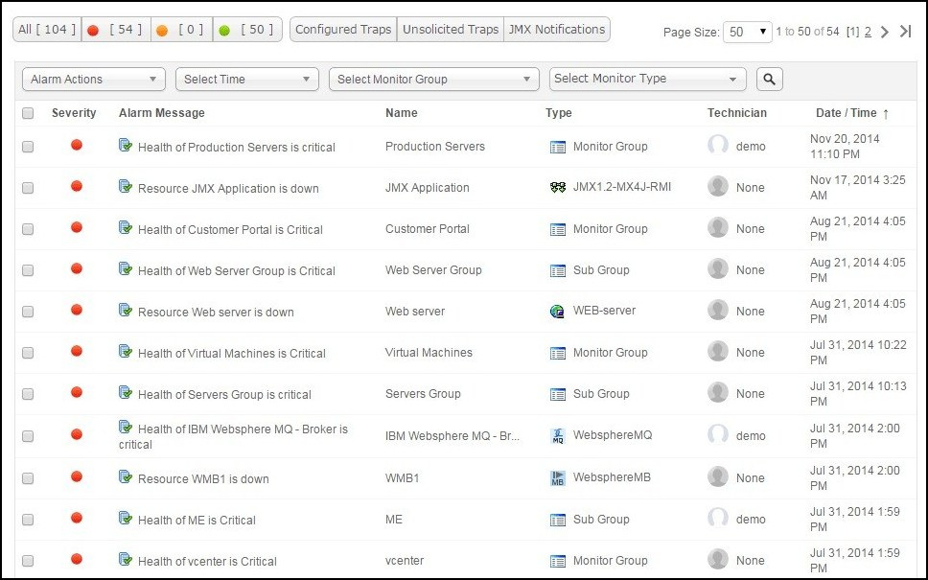This screenshot has height=580, width=928.
Task: Expand the Select Monitor Group dropdown
Action: coord(434,80)
